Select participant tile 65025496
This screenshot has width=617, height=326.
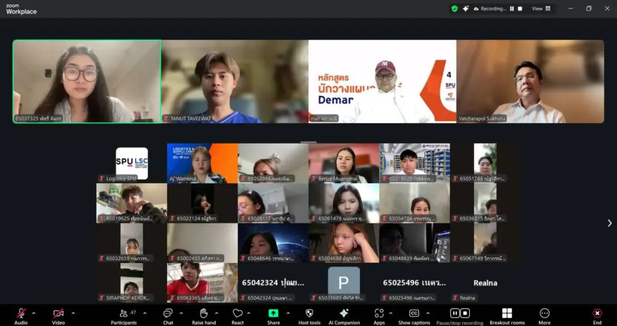pyautogui.click(x=415, y=283)
